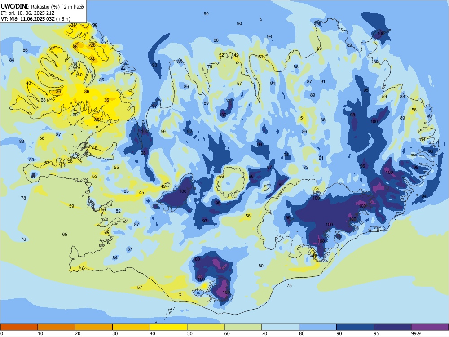Click the humidity value '69' on the map

(x=75, y=115)
